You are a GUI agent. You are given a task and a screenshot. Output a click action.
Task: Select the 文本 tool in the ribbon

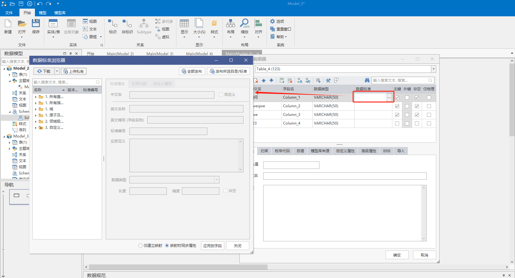(90, 29)
